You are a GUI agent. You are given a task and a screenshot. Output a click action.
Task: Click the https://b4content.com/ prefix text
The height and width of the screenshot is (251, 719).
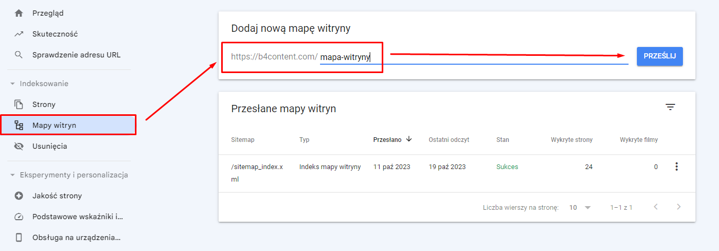pos(275,57)
